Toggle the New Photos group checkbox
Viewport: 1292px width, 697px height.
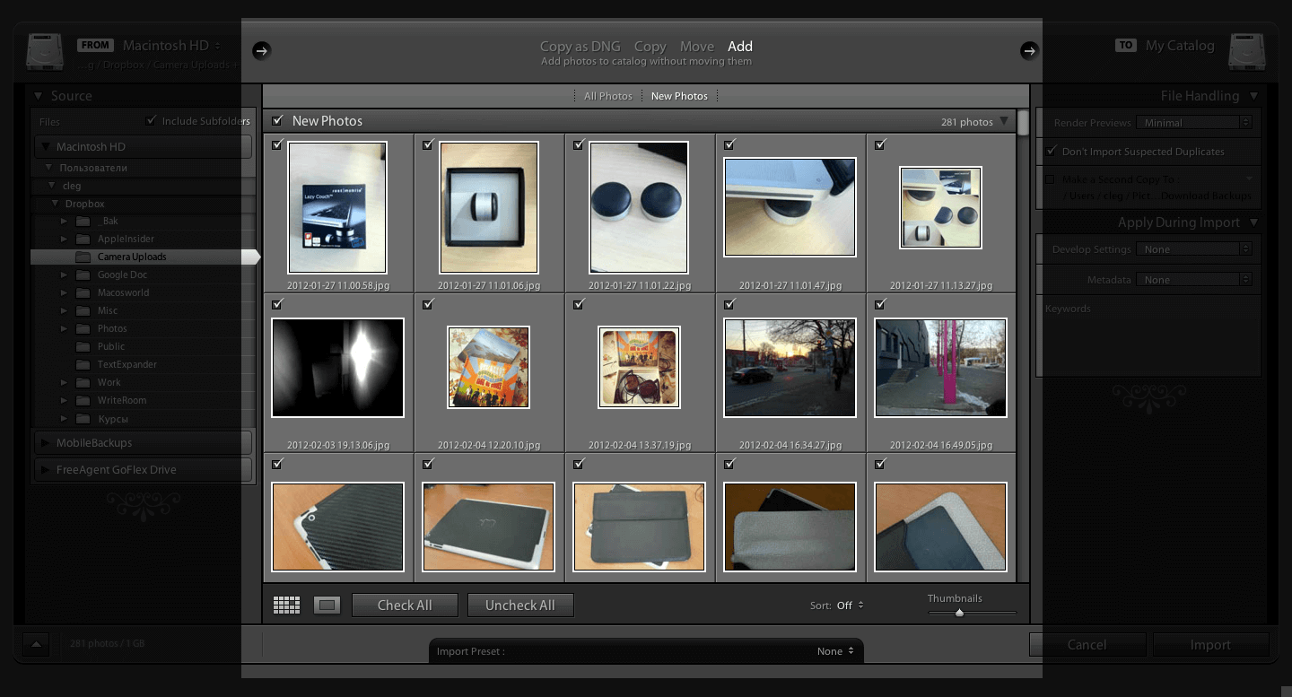pyautogui.click(x=277, y=120)
